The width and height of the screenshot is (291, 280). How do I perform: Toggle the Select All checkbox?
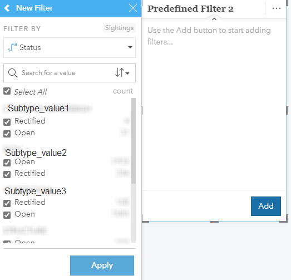7,91
